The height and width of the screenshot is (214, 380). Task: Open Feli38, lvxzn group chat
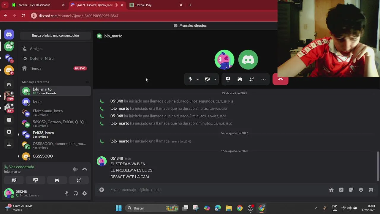(x=55, y=135)
